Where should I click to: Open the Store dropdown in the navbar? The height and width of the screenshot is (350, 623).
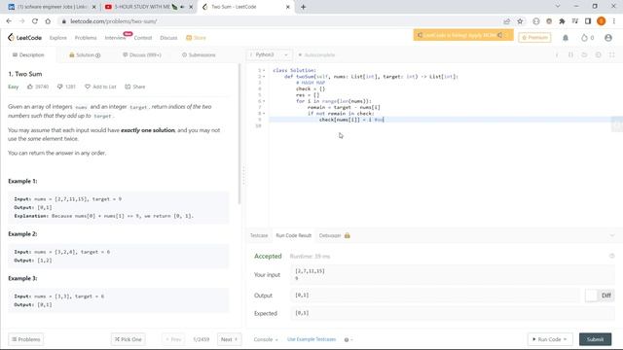coord(196,38)
